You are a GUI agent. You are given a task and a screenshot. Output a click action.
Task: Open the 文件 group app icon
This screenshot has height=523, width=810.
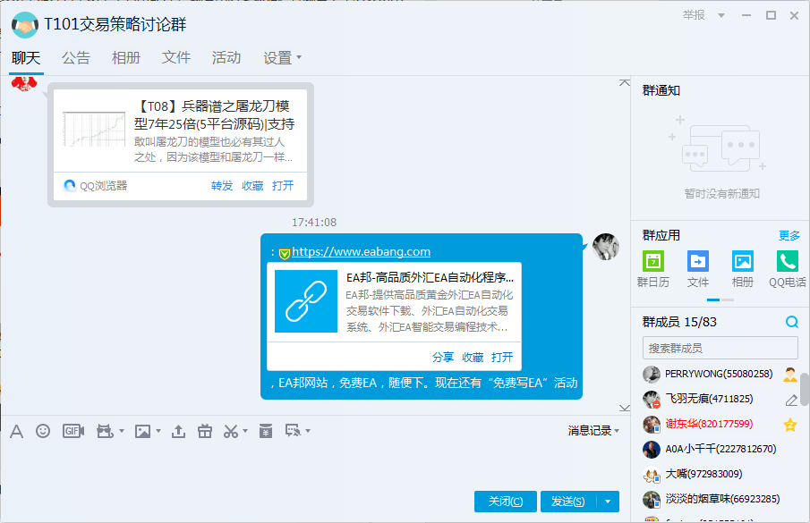coord(698,261)
